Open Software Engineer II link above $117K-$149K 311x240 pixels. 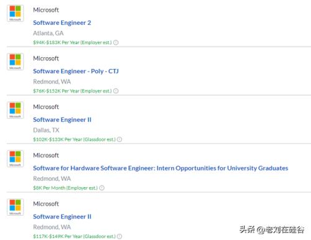(62, 217)
